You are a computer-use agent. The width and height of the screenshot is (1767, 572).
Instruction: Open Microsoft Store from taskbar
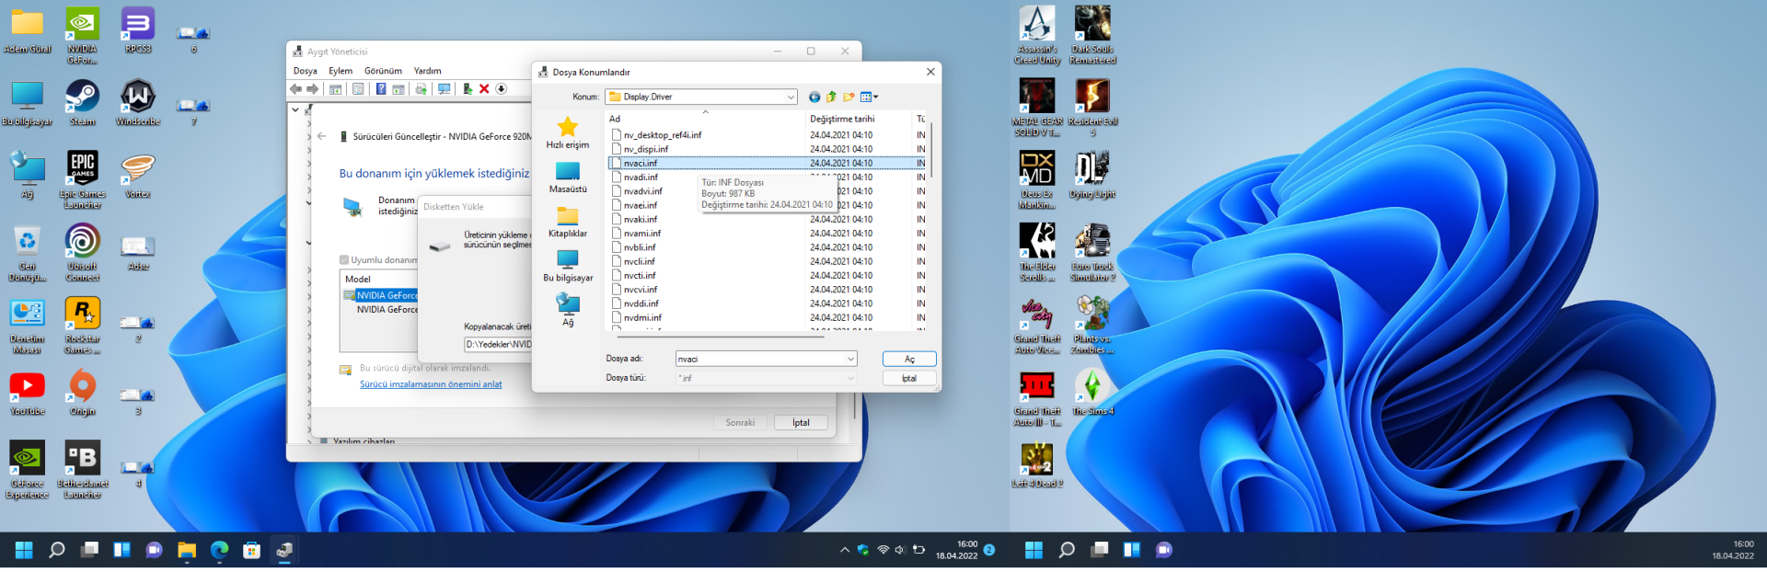click(x=251, y=550)
